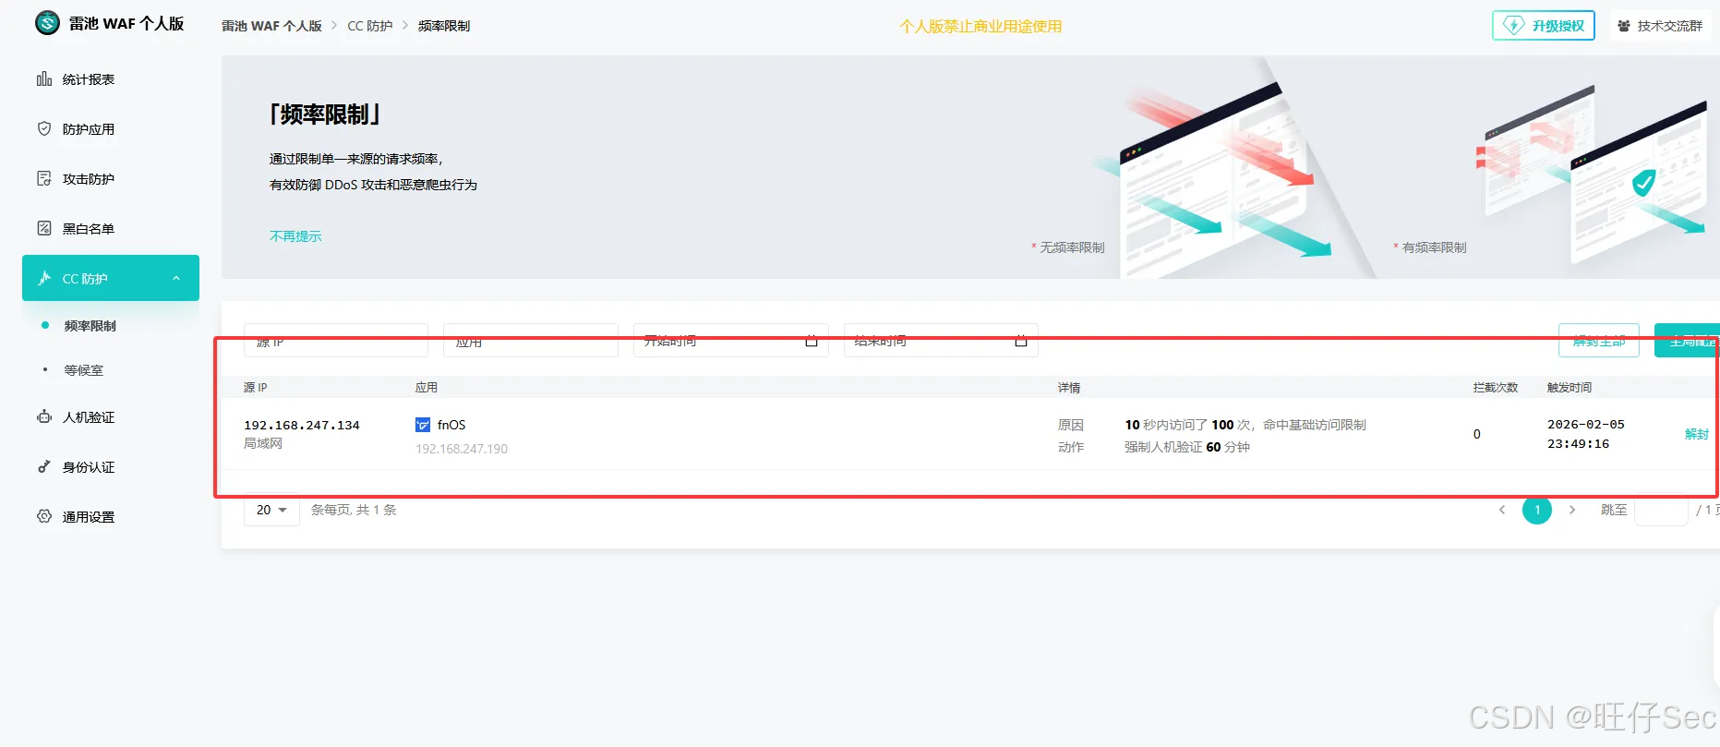The height and width of the screenshot is (747, 1720).
Task: Click source IP 192.168.247.134 cell
Action: click(302, 426)
